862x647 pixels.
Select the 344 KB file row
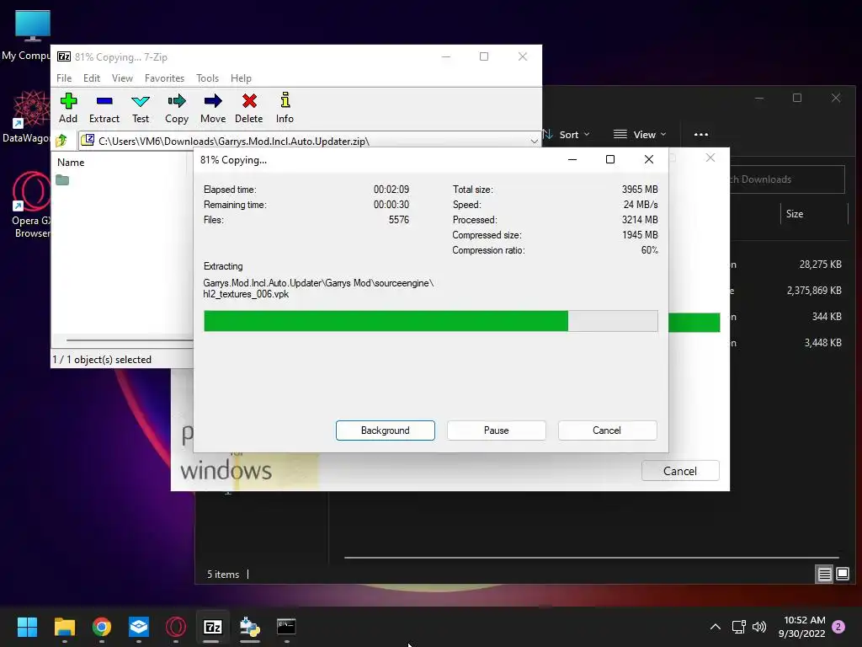click(790, 317)
